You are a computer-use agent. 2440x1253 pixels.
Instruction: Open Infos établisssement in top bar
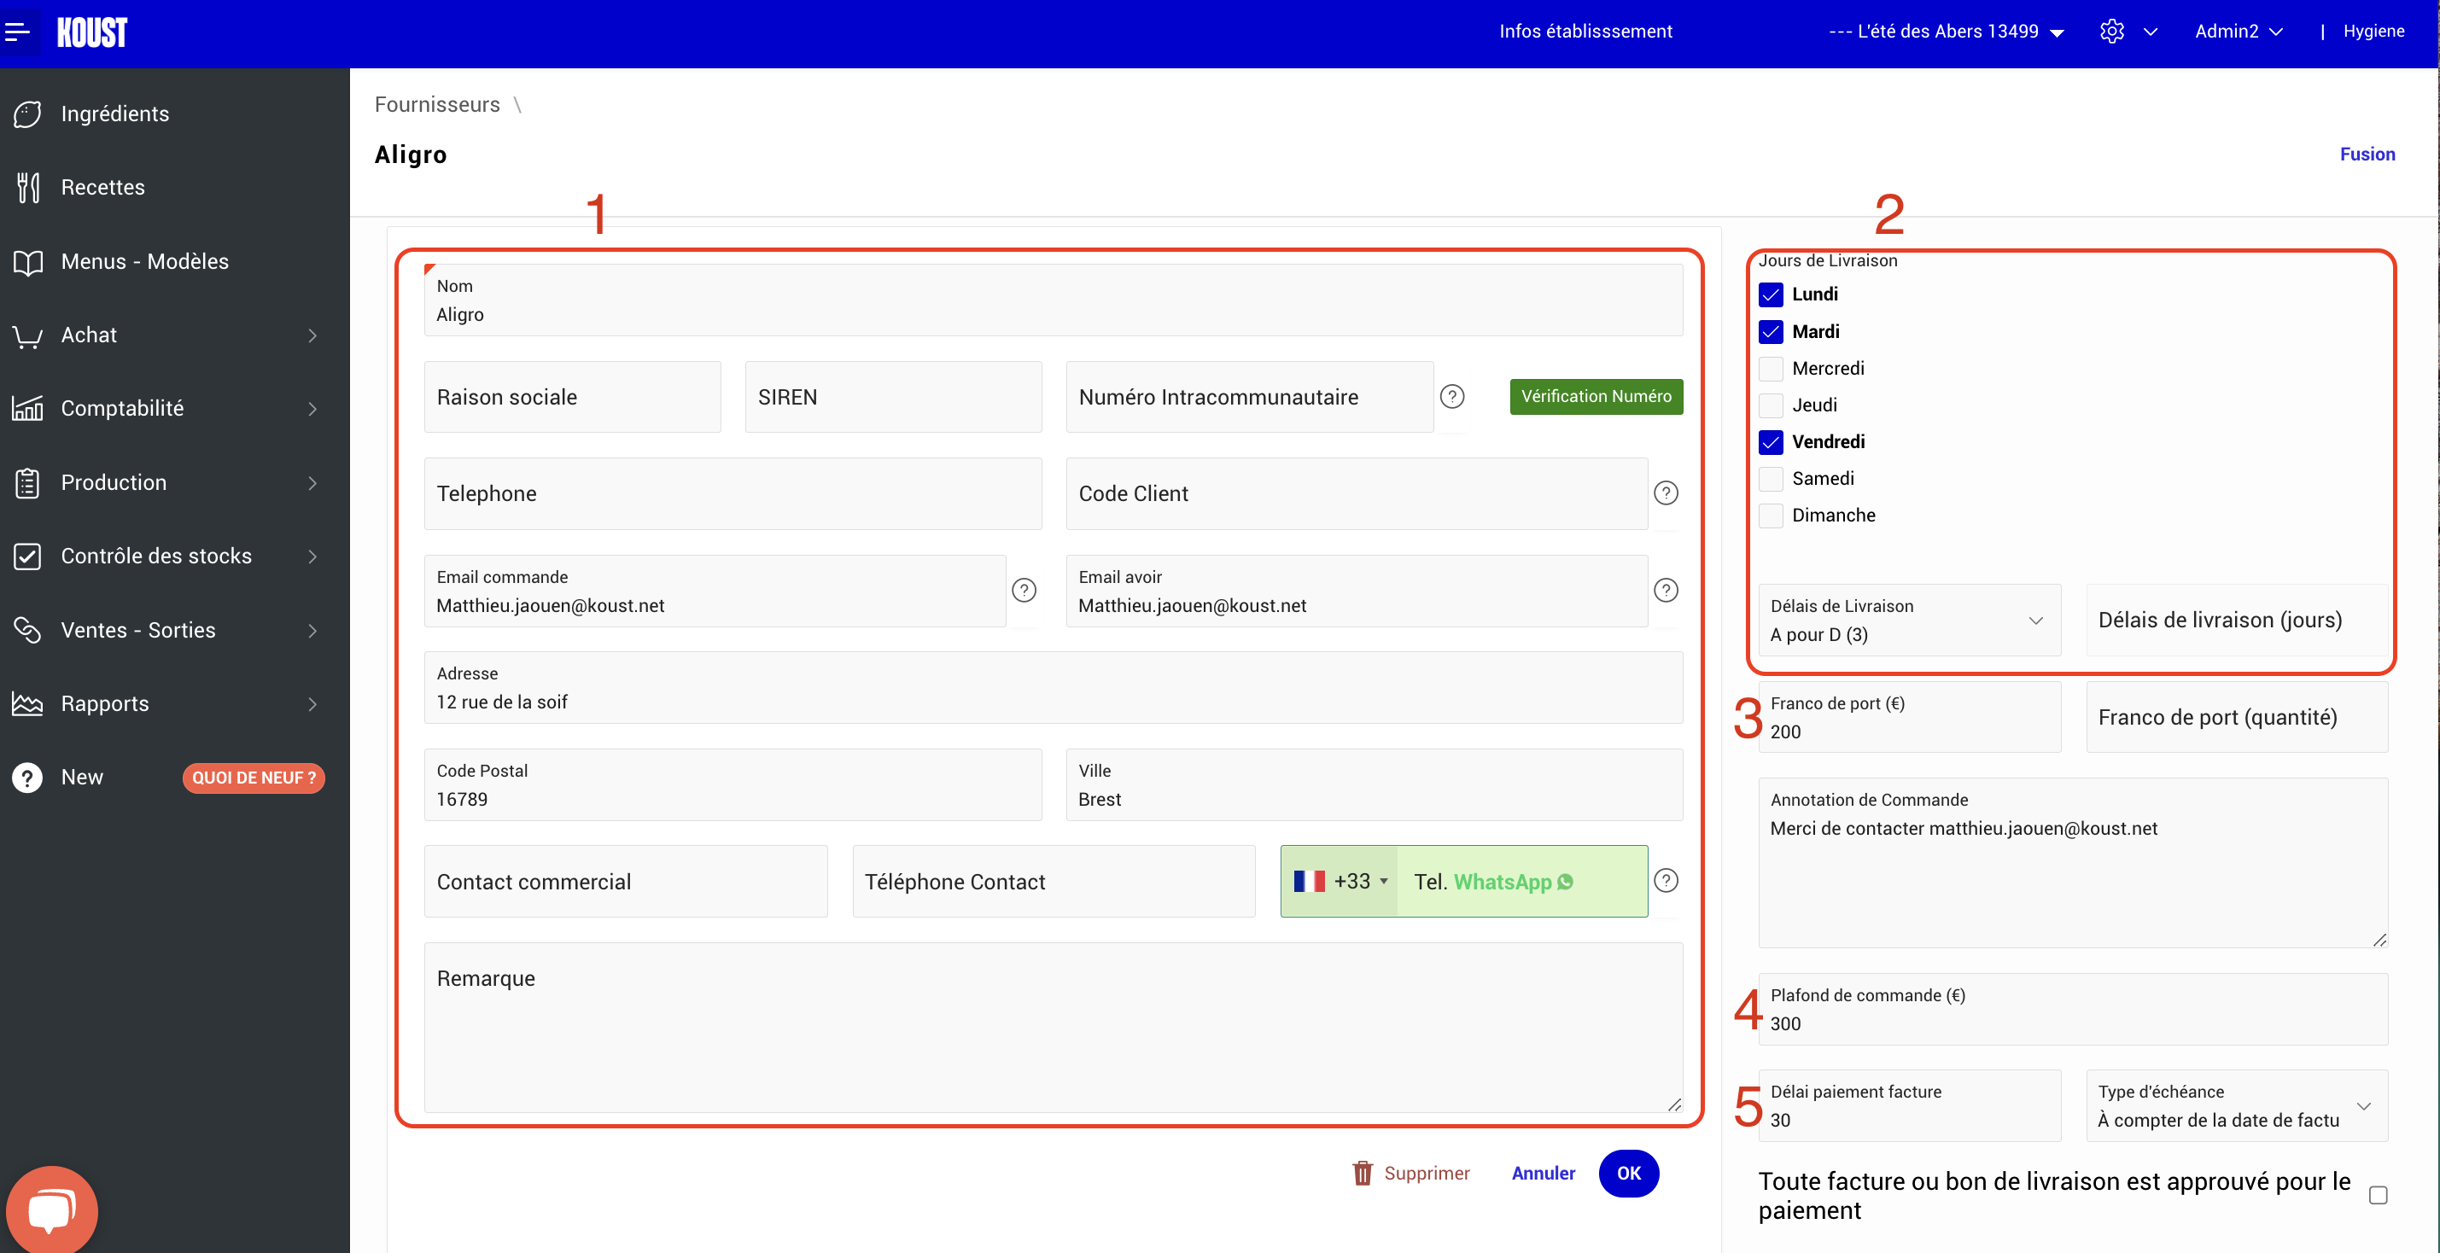coord(1585,32)
